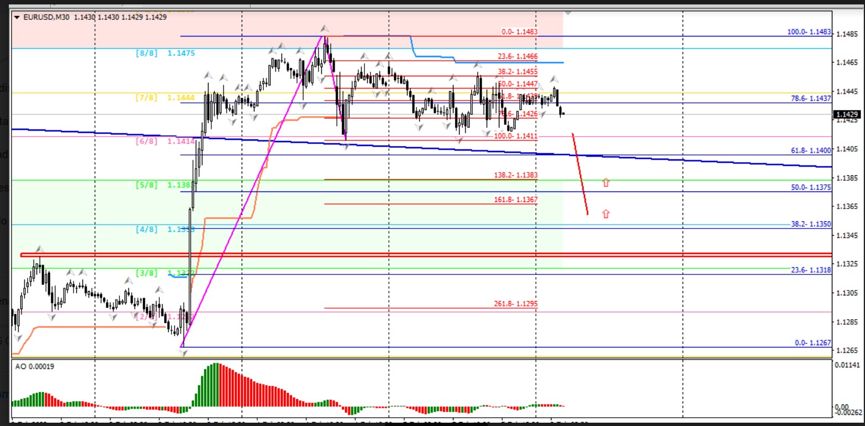Screen dimensions: 865x426
Task: Click the blue 61.8-1.1400 retracement label
Action: (x=811, y=150)
